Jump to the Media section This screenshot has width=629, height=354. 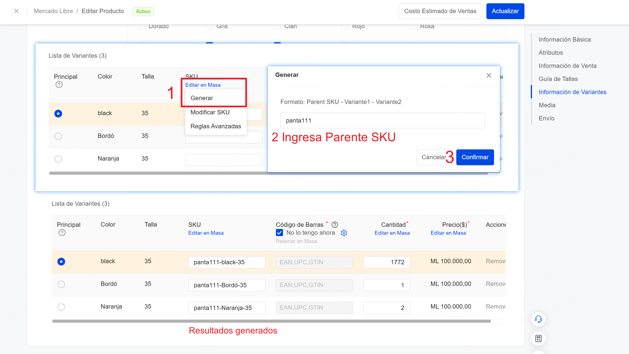click(547, 105)
